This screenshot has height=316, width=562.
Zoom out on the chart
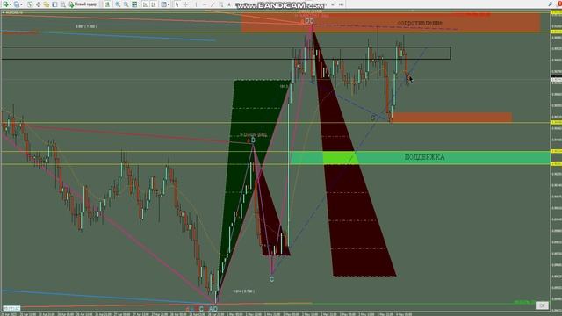pos(126,4)
